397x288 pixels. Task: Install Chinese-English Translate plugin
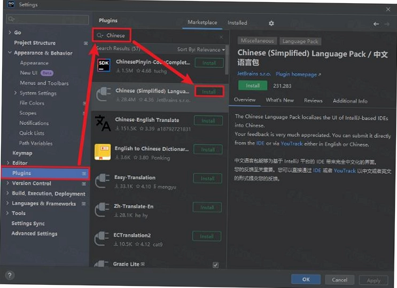coord(208,121)
